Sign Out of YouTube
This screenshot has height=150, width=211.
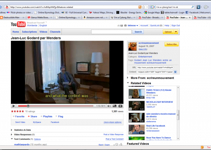[175, 26]
